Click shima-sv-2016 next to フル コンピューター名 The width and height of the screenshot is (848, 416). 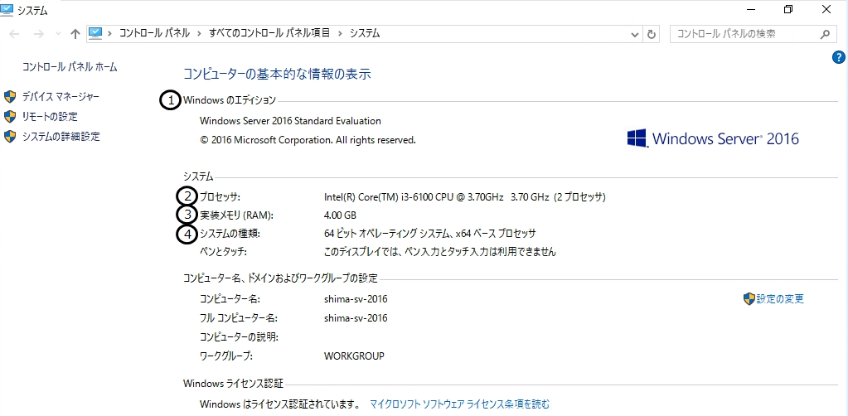pos(356,318)
